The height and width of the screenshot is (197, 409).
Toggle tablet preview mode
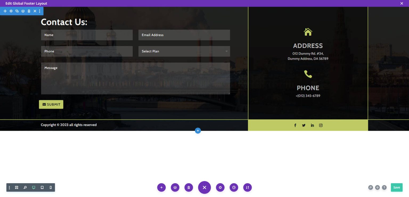(42, 187)
